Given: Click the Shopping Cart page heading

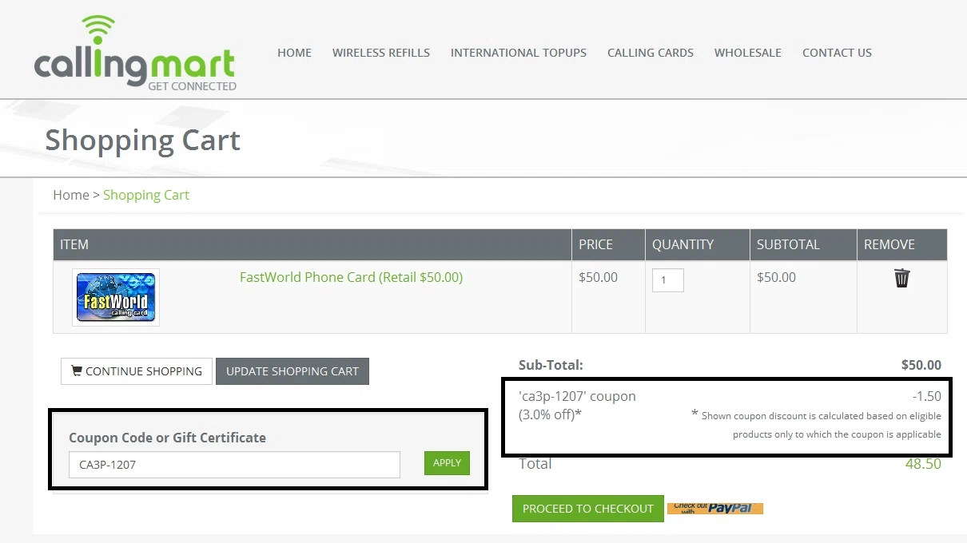Looking at the screenshot, I should coord(142,141).
